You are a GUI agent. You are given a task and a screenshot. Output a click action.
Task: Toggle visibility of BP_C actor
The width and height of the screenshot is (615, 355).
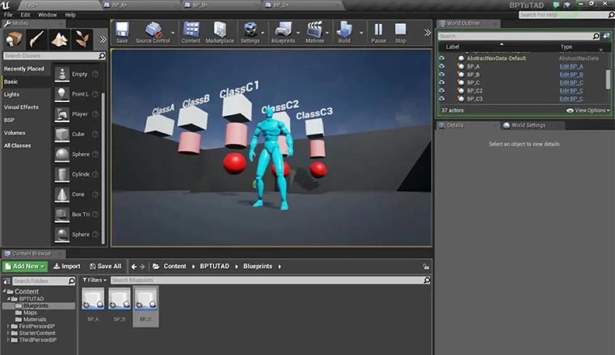pyautogui.click(x=442, y=82)
